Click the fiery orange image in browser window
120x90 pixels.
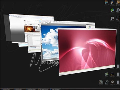click(29, 29)
